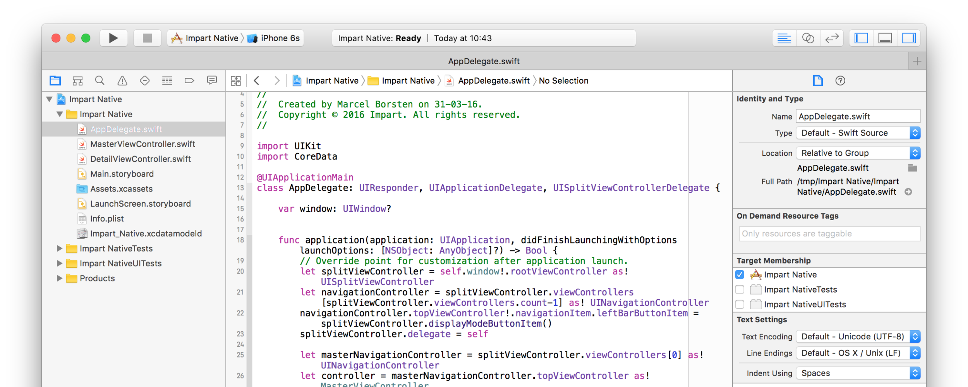Click the @UIApplicationMain attribute

pyautogui.click(x=305, y=177)
